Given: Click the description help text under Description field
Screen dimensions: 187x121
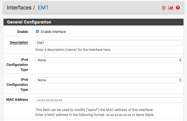Looking at the screenshot, I should tap(73, 50).
